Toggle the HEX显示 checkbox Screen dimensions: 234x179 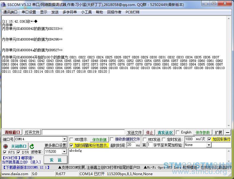pyautogui.click(x=71, y=139)
